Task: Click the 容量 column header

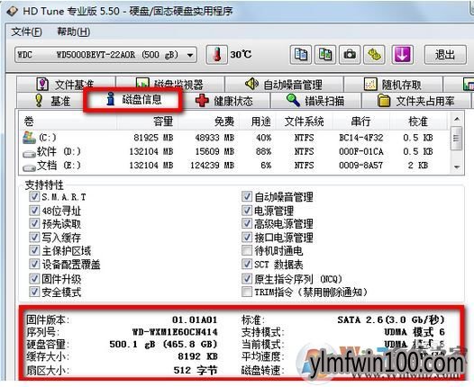Action: (162, 121)
